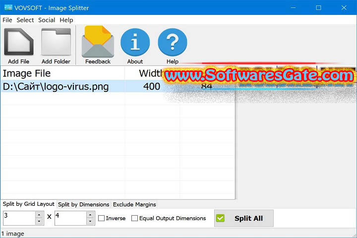The height and width of the screenshot is (238, 357).
Task: Switch to Split by Grid Layout tab
Action: click(x=28, y=204)
